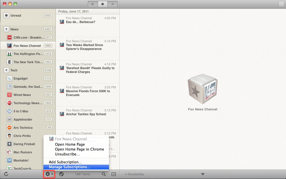
Task: Click the News folder 5227 badge
Action: click(x=48, y=29)
